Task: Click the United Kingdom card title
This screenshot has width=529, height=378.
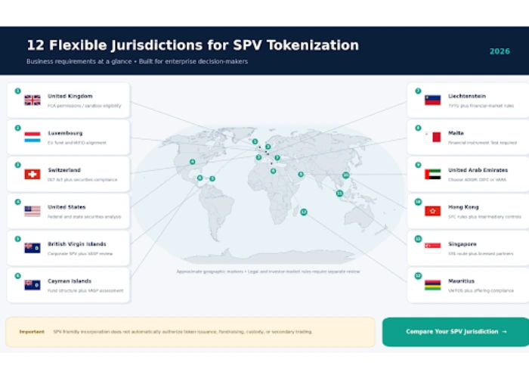Action: click(70, 96)
